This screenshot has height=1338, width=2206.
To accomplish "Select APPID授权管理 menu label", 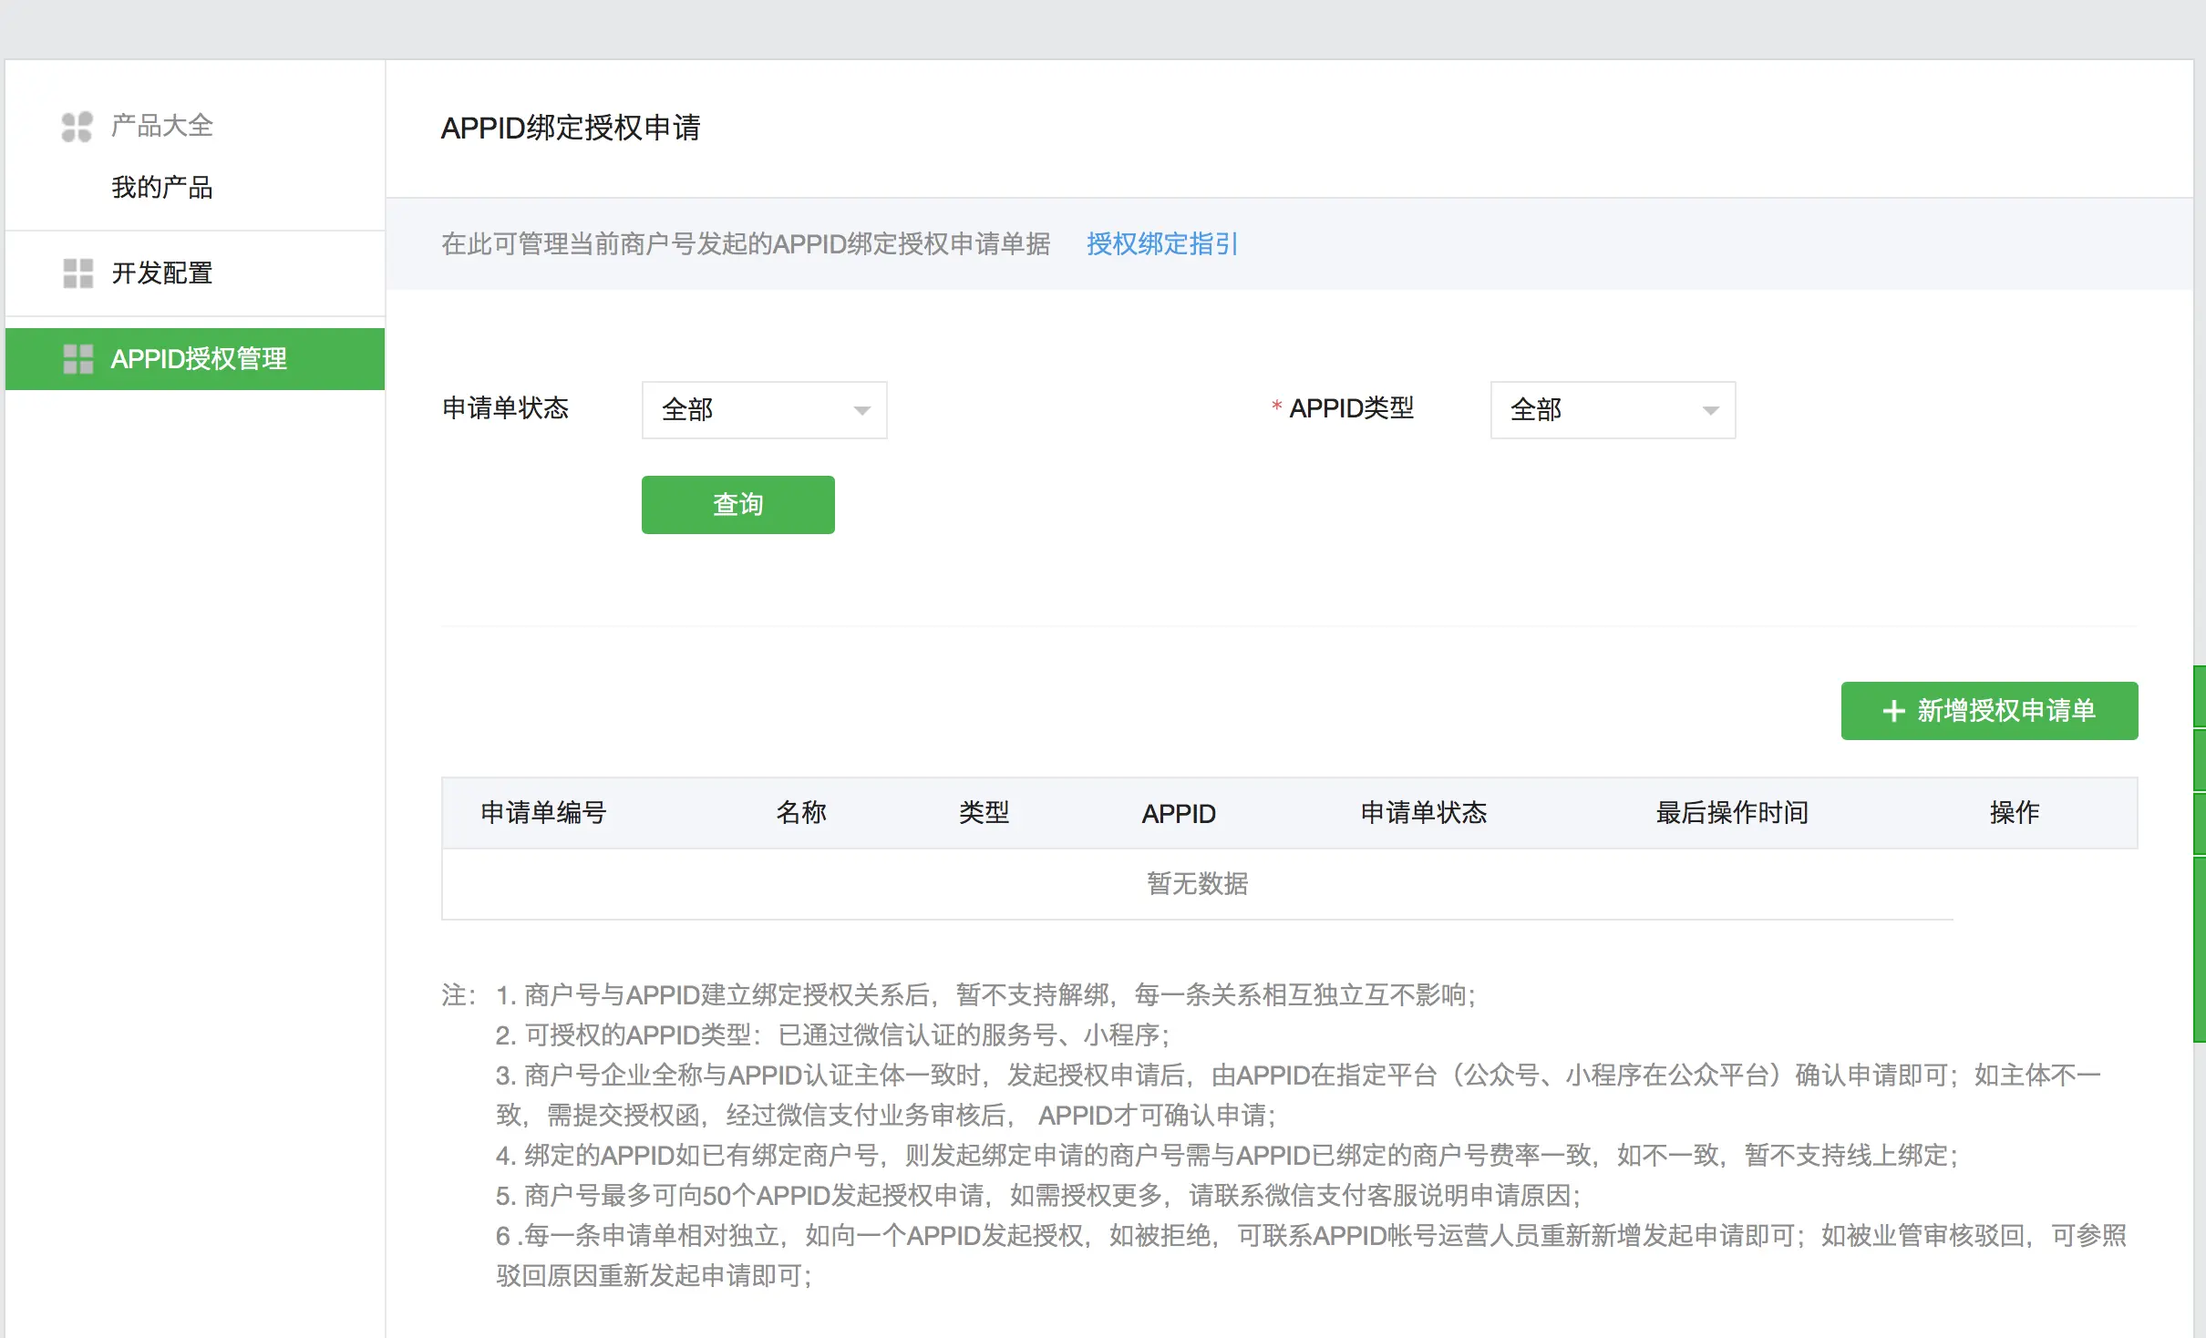I will [x=199, y=359].
